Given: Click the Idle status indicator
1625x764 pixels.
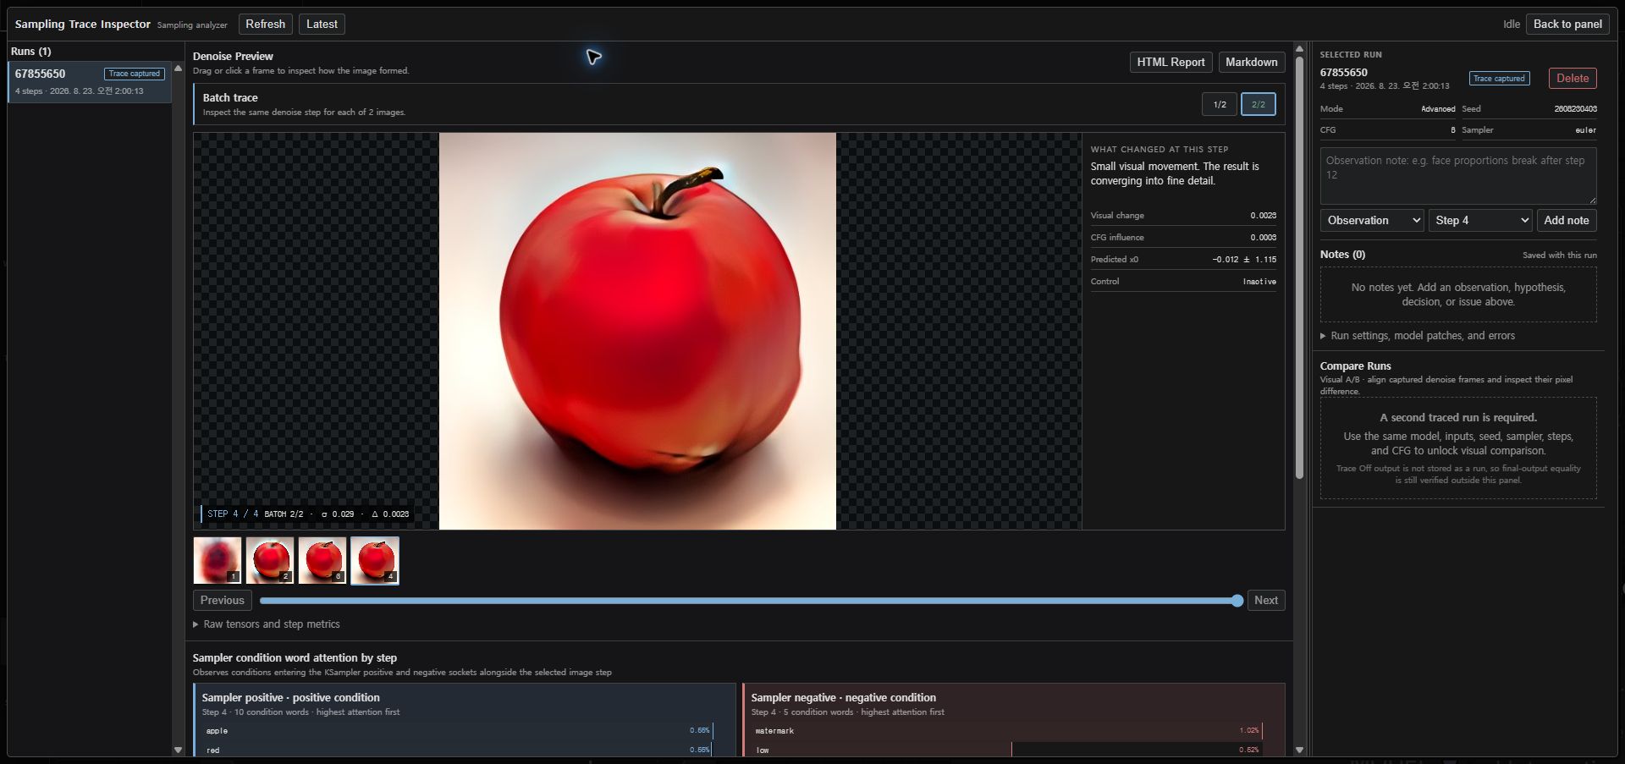Looking at the screenshot, I should pos(1511,25).
